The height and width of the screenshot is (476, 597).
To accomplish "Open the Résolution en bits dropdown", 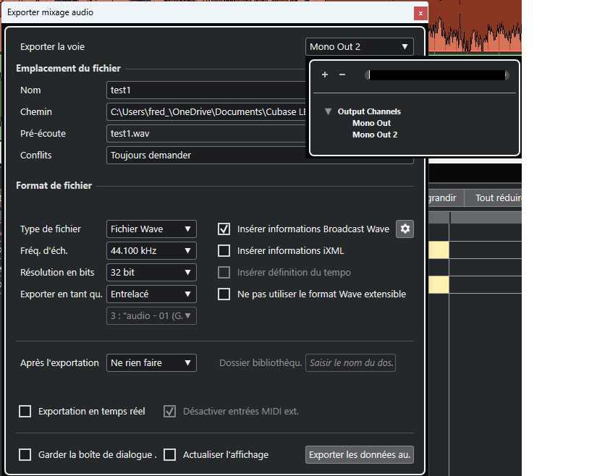I will [151, 273].
